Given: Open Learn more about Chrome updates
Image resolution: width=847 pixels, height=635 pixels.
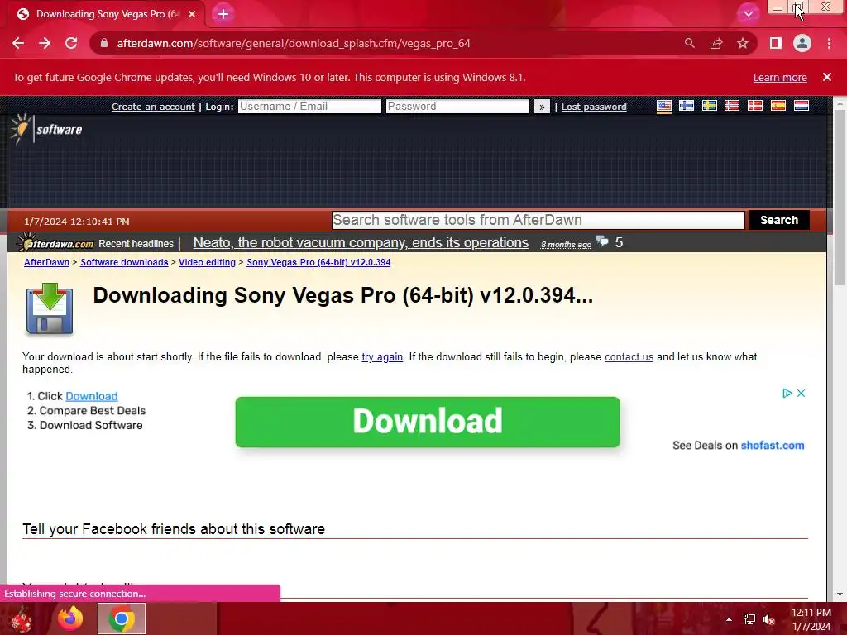Looking at the screenshot, I should pos(780,77).
